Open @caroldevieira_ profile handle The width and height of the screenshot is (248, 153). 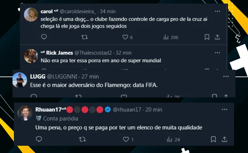click(78, 12)
